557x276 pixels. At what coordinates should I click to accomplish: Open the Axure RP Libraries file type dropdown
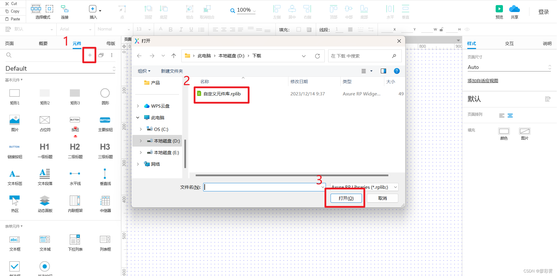coord(364,187)
